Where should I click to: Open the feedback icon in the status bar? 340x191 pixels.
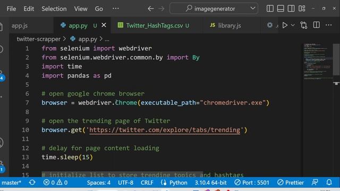(x=315, y=183)
